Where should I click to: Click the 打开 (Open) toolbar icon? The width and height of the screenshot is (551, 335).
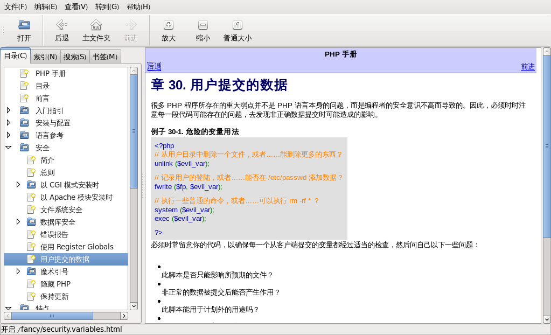pyautogui.click(x=24, y=25)
